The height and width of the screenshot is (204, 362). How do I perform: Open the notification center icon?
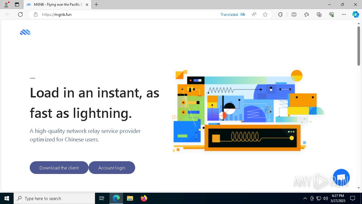click(x=353, y=198)
